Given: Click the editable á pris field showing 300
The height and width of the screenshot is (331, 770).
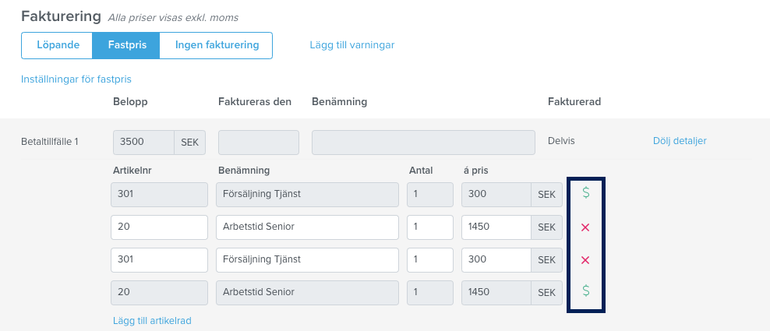Looking at the screenshot, I should click(x=496, y=260).
